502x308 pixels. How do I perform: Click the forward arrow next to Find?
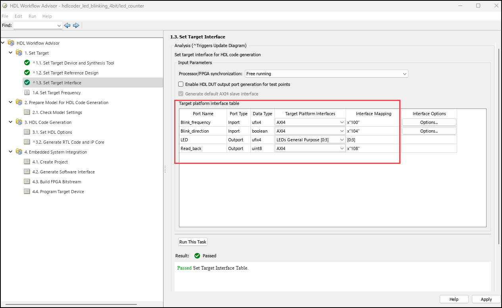pyautogui.click(x=76, y=25)
